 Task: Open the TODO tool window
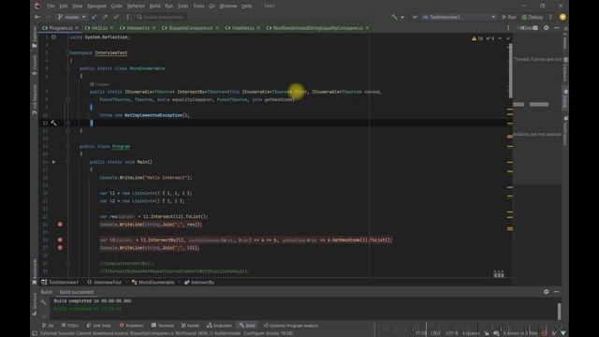pos(70,326)
